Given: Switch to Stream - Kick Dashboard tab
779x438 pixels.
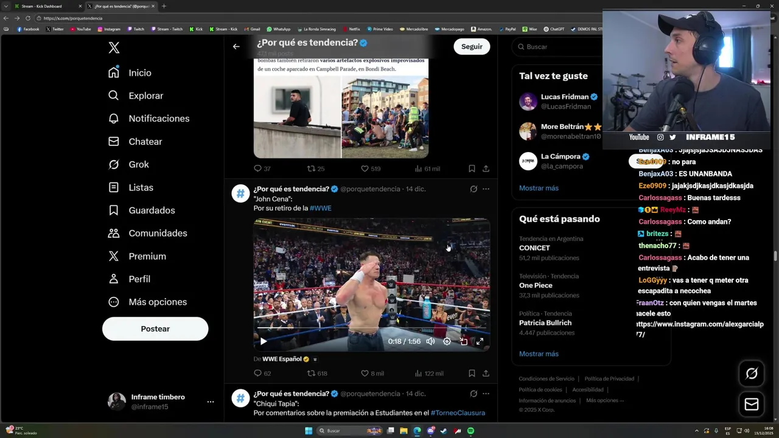Looking at the screenshot, I should 47,6.
